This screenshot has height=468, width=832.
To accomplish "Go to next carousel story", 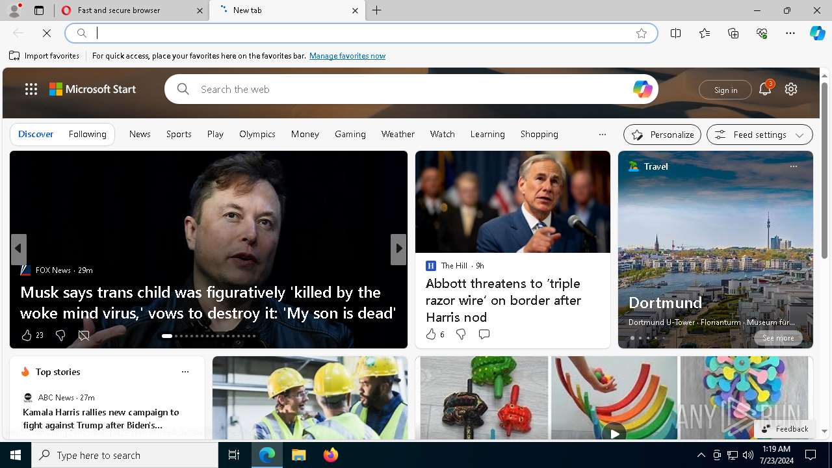I will [x=398, y=248].
